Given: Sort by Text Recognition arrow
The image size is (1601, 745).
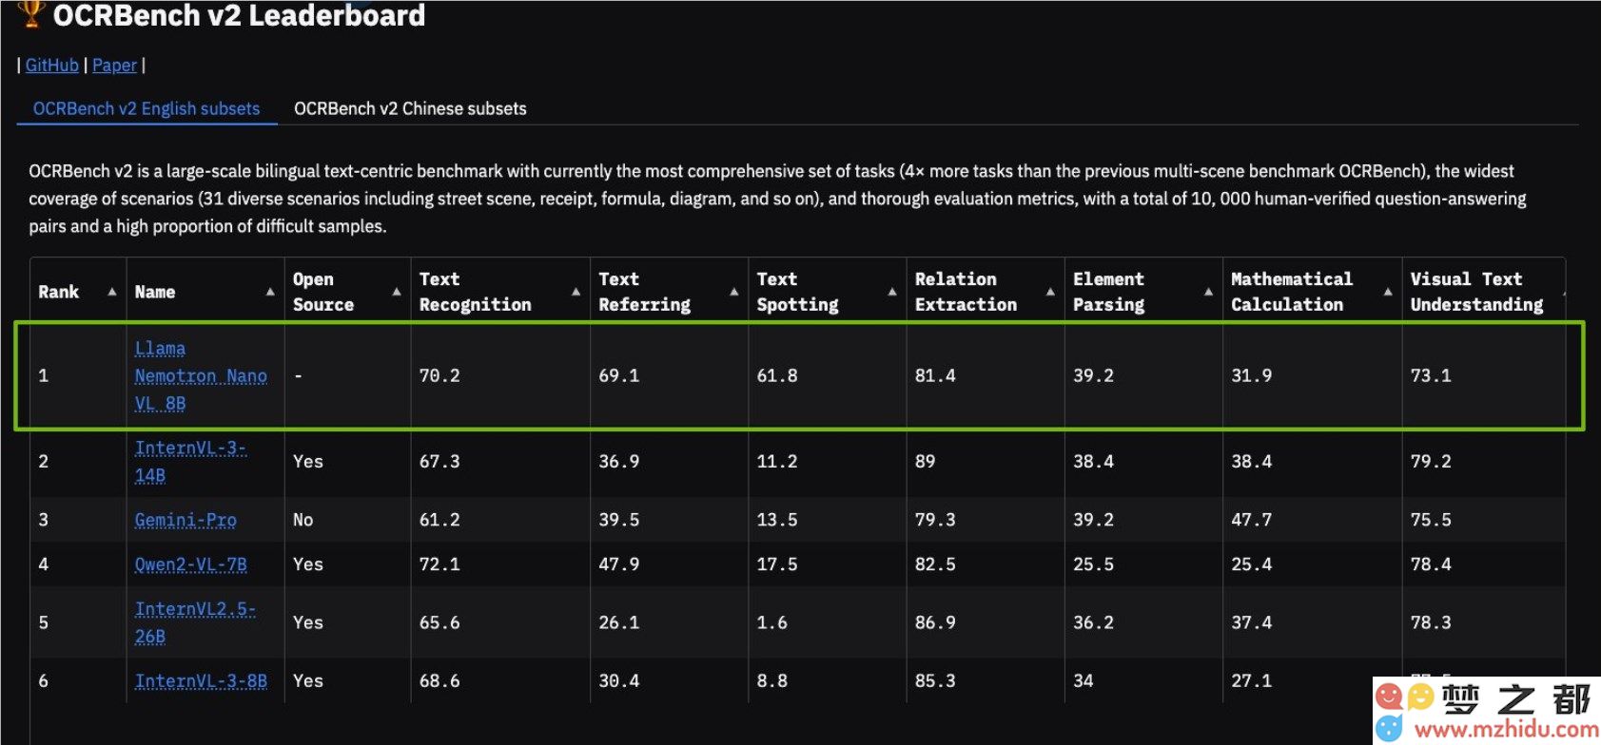Looking at the screenshot, I should coord(576,292).
